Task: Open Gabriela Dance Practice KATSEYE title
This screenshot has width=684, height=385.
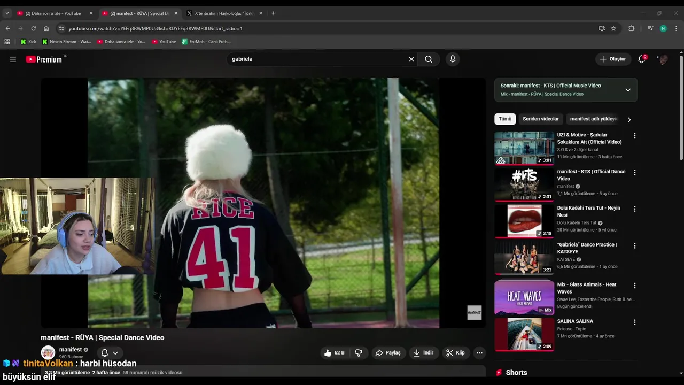Action: (587, 248)
